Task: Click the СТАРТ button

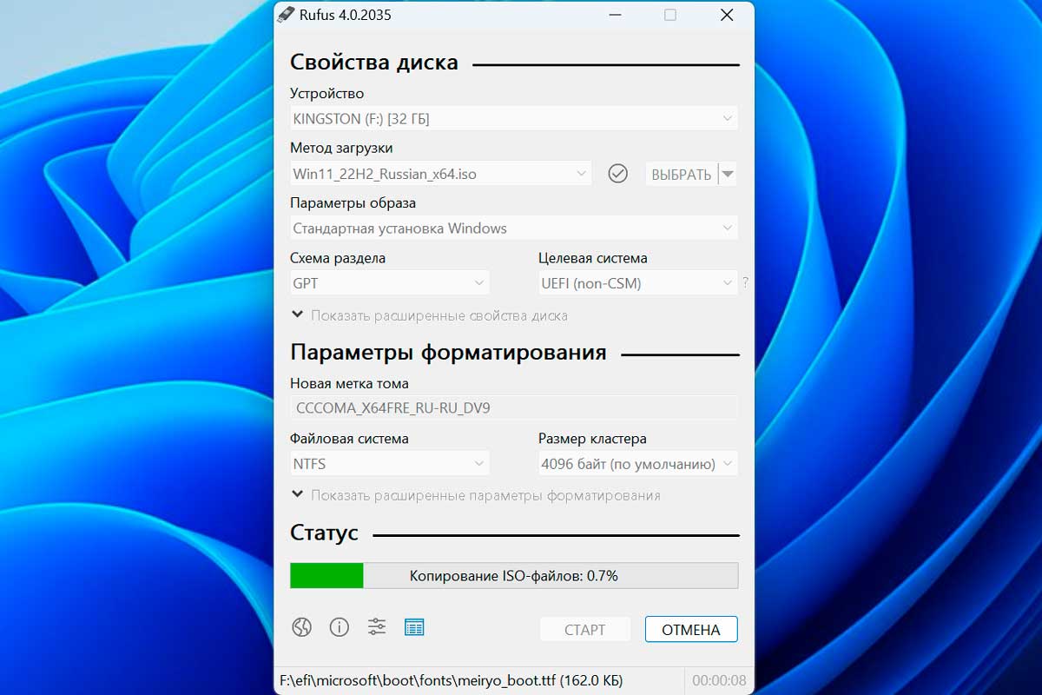Action: (x=584, y=630)
